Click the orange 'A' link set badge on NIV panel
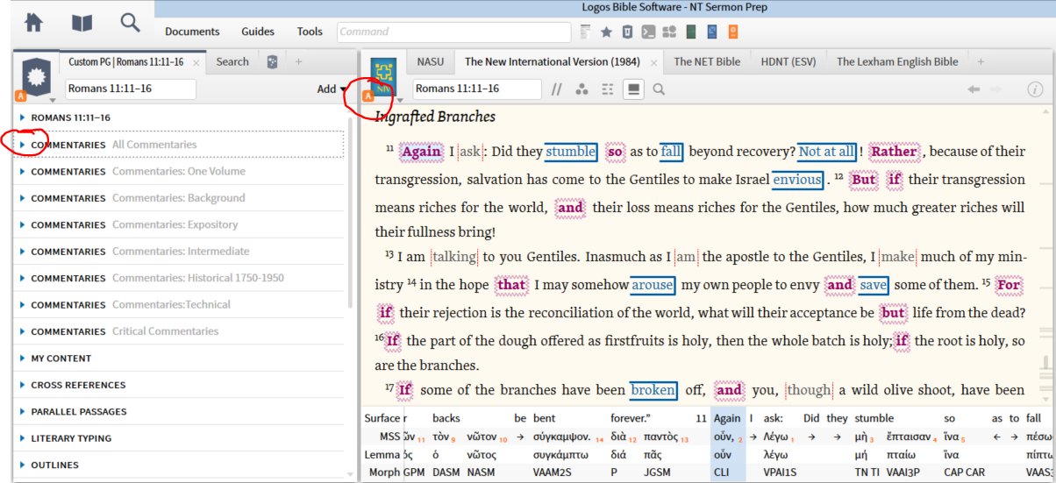 point(368,96)
